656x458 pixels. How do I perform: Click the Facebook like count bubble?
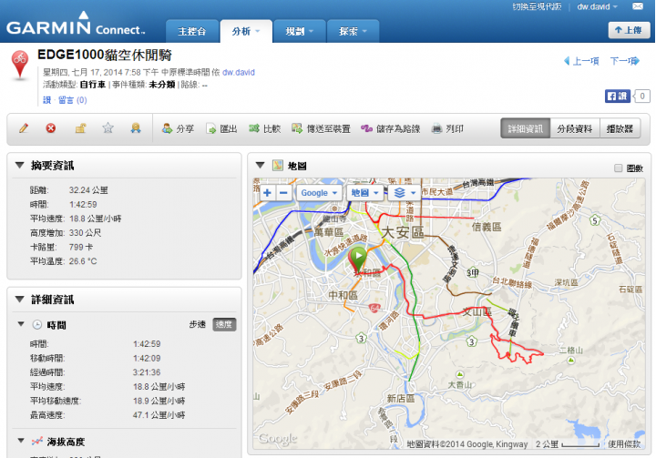[641, 97]
